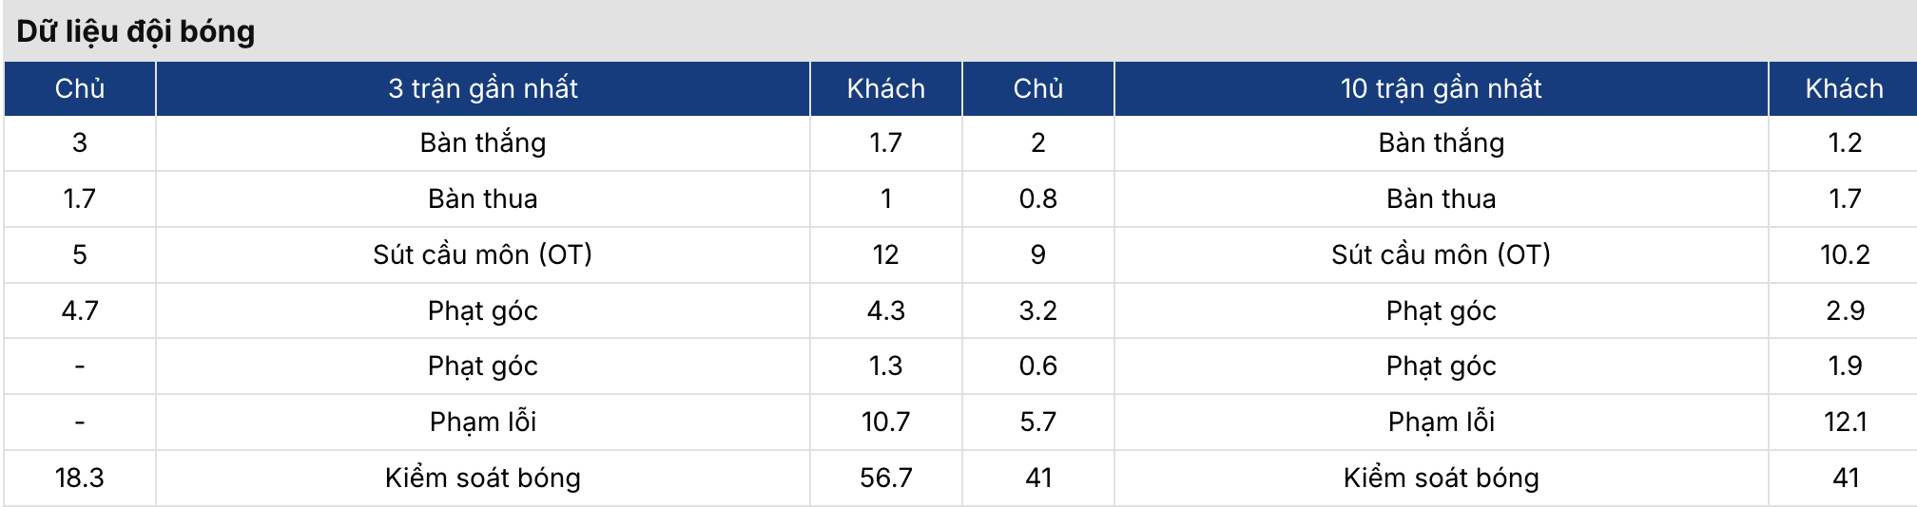Click the "Dữ liệu đội bóng" section heading
The height and width of the screenshot is (507, 1917).
coord(136,31)
